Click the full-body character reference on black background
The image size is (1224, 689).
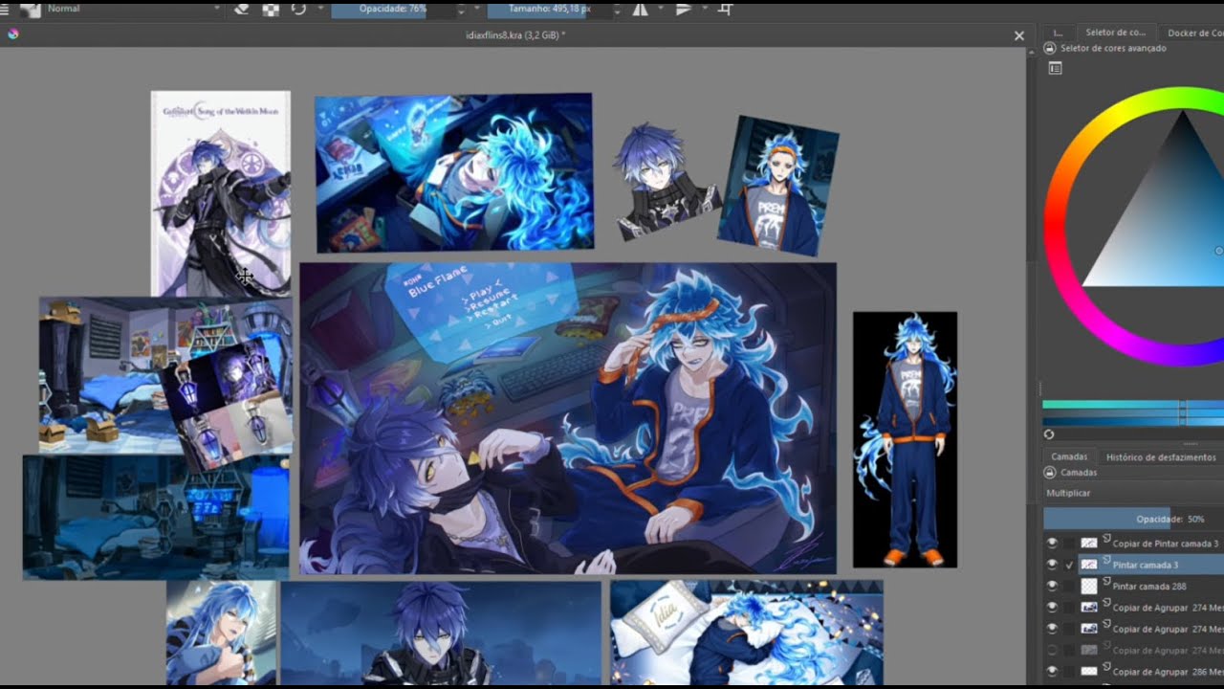coord(905,439)
